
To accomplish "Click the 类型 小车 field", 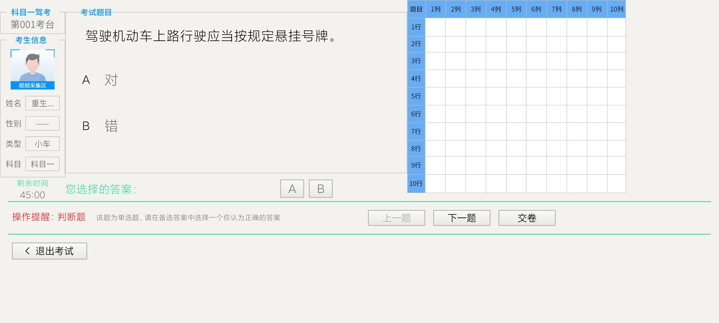I will [42, 144].
